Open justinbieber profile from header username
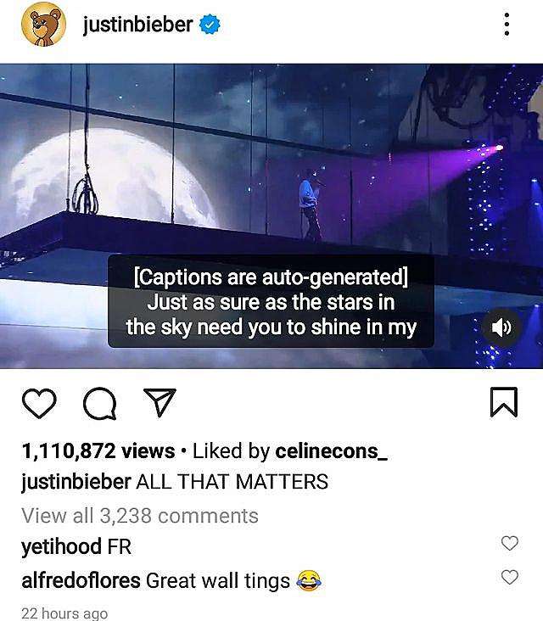The height and width of the screenshot is (621, 543). pyautogui.click(x=138, y=25)
